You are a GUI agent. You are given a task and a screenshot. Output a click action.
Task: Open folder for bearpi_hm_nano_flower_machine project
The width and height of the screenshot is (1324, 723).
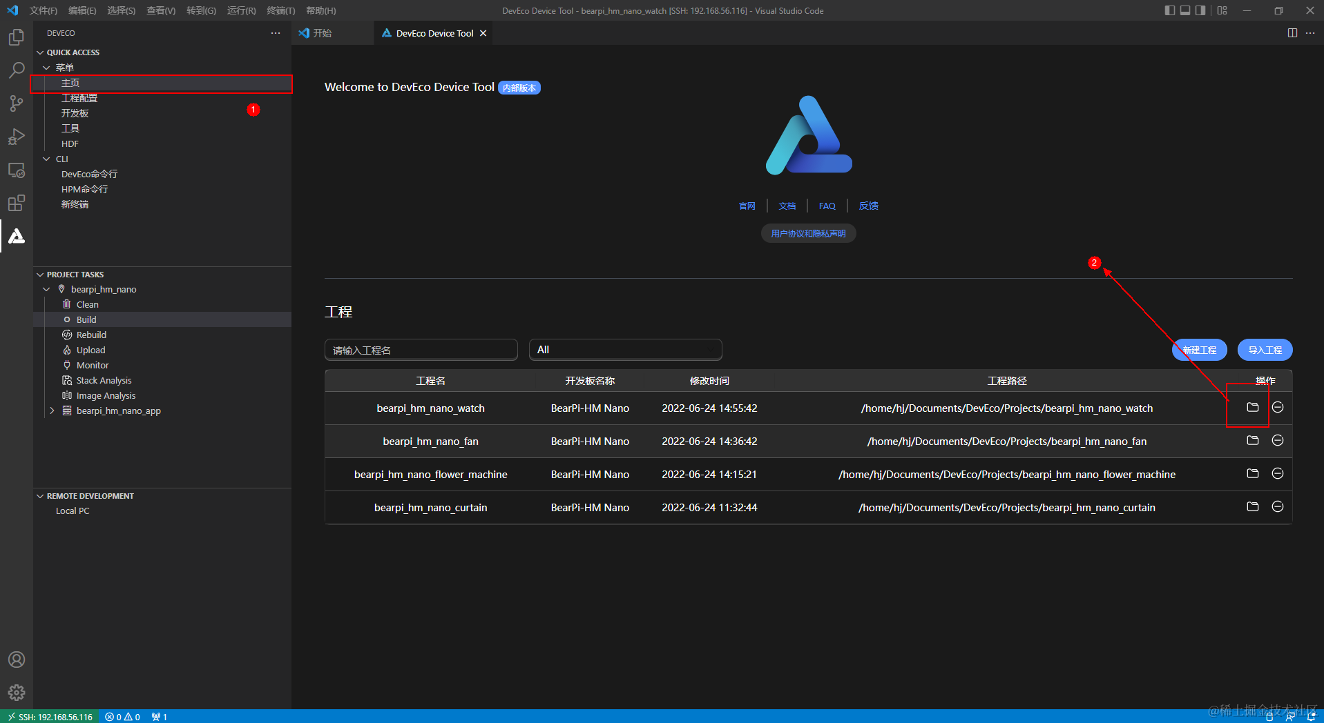[x=1253, y=473]
